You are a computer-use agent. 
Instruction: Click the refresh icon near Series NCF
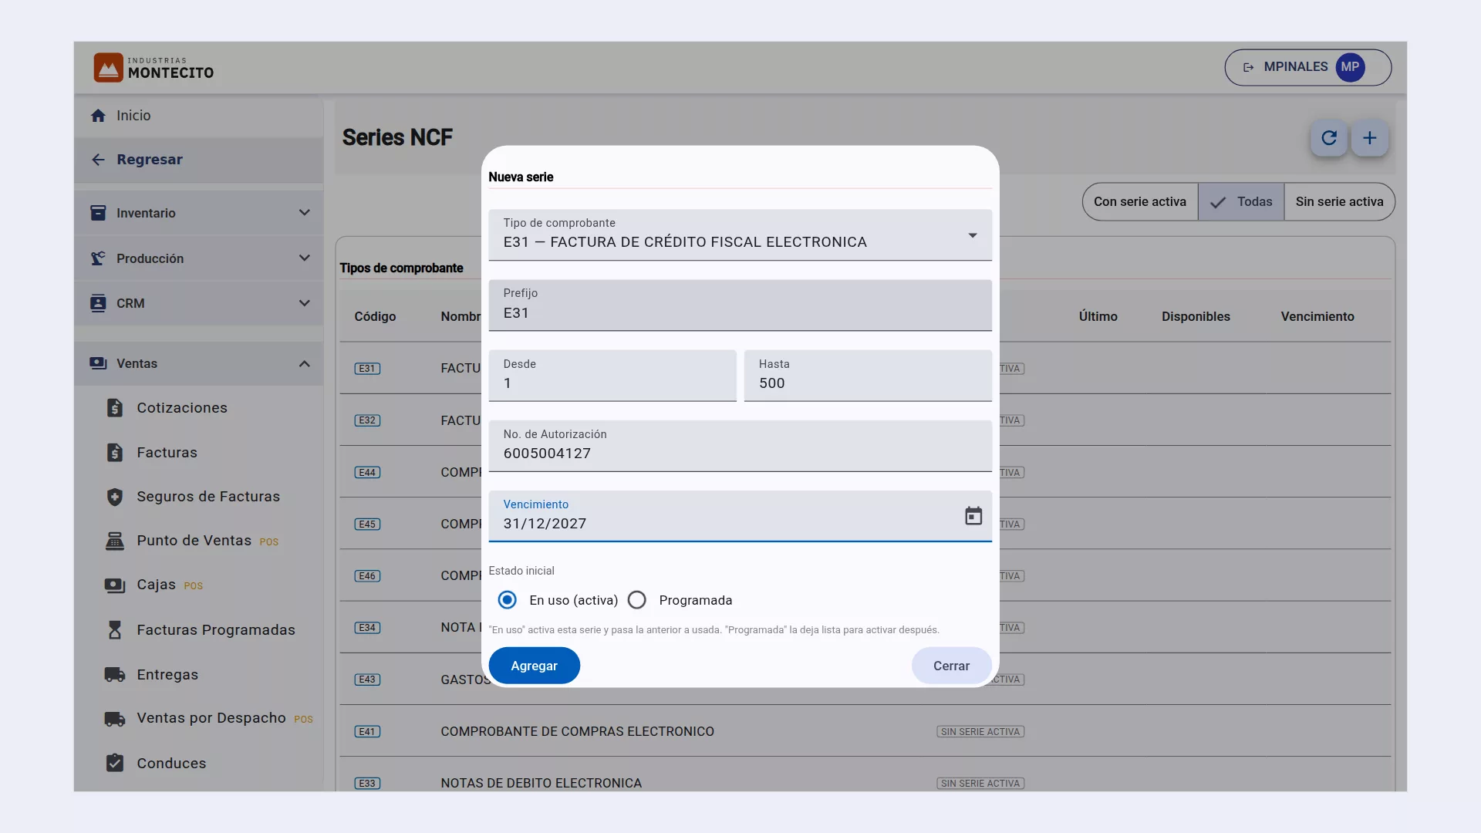1329,138
